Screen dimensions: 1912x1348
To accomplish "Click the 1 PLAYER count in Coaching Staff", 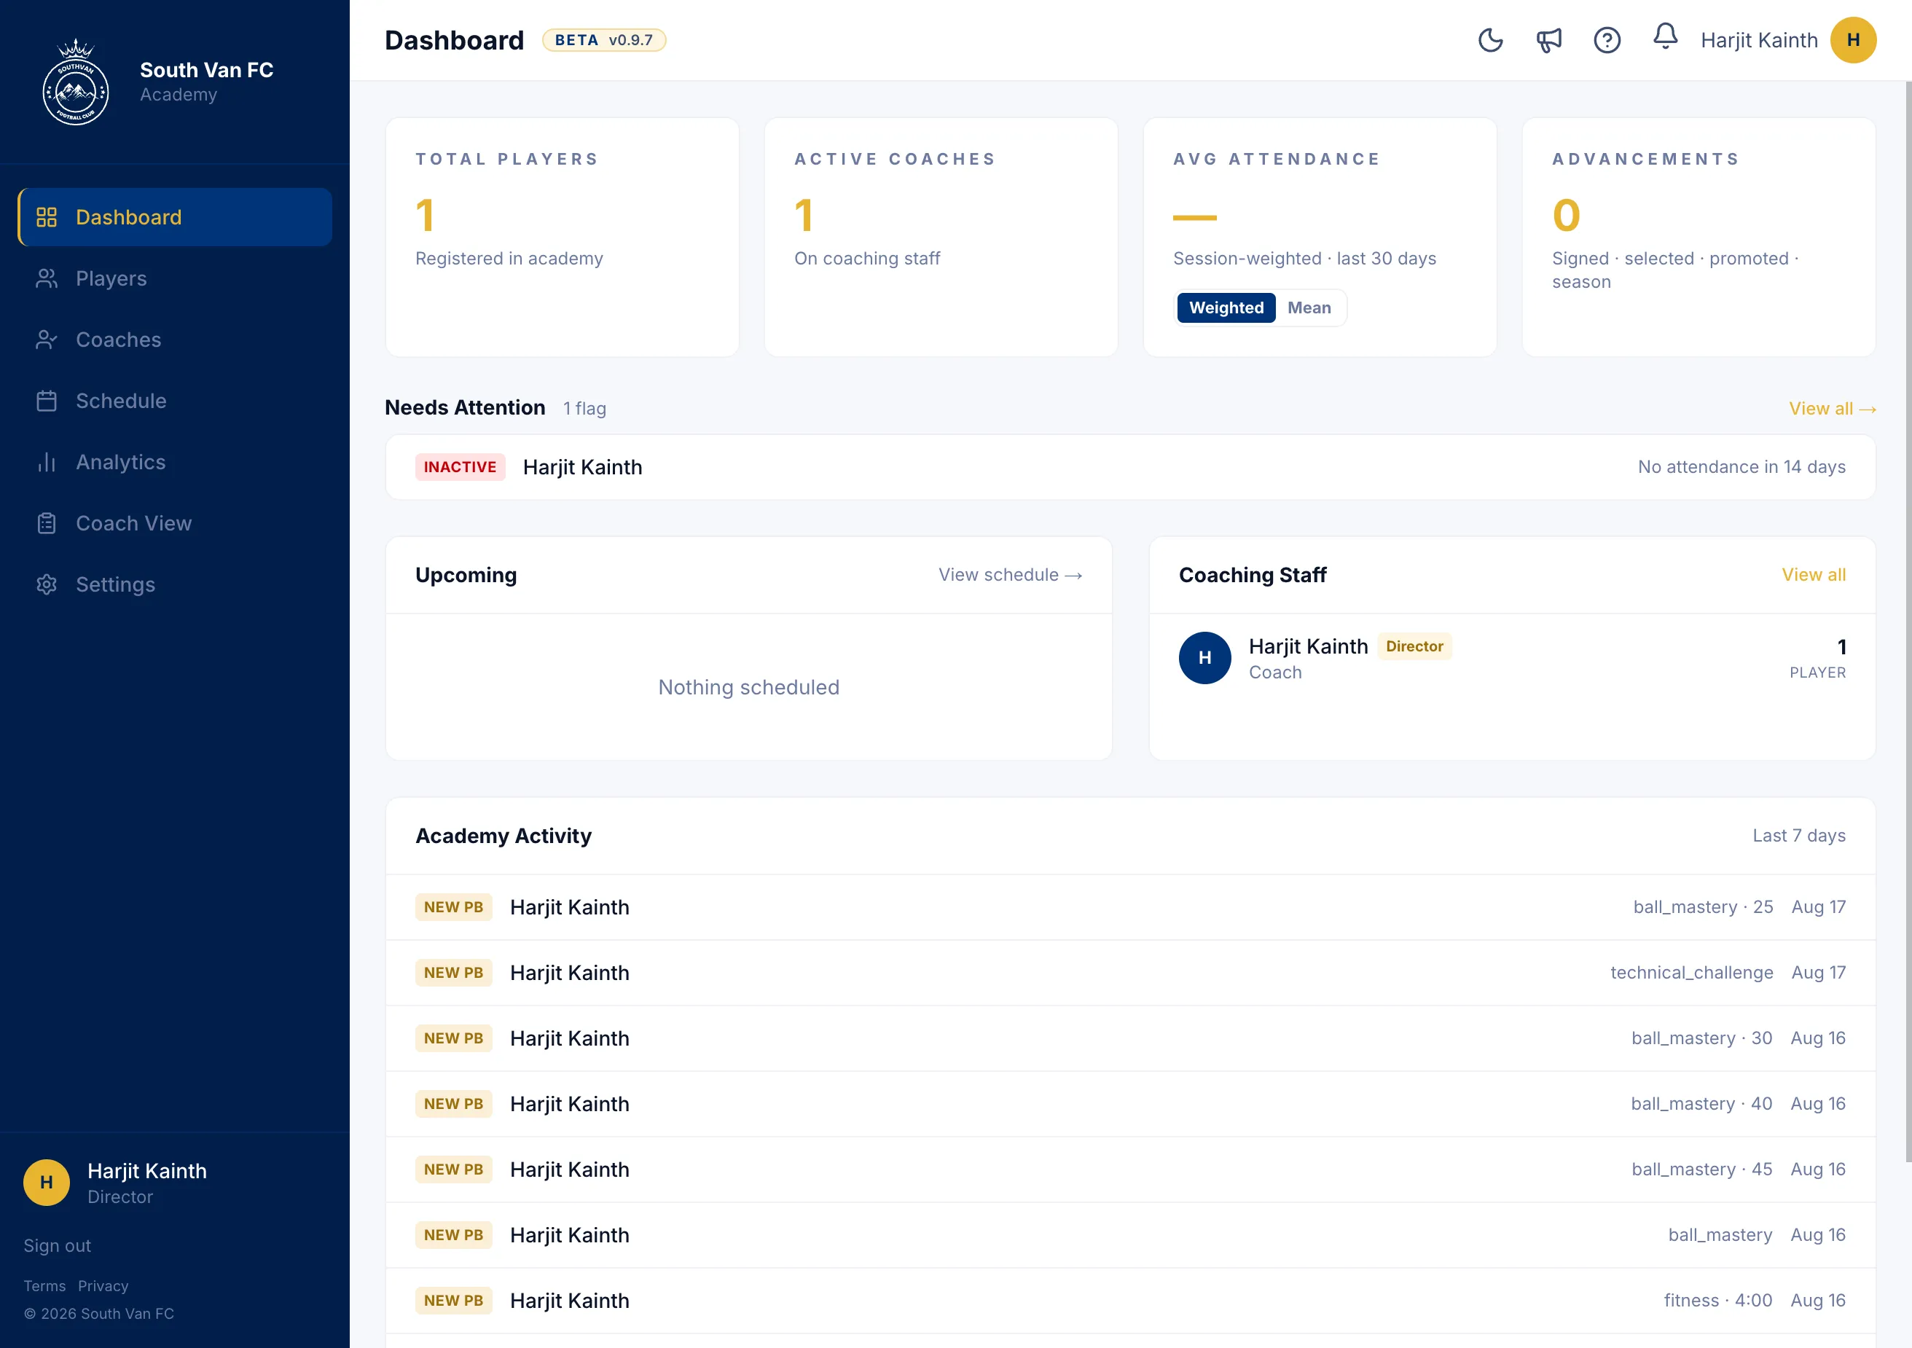I will pos(1818,659).
